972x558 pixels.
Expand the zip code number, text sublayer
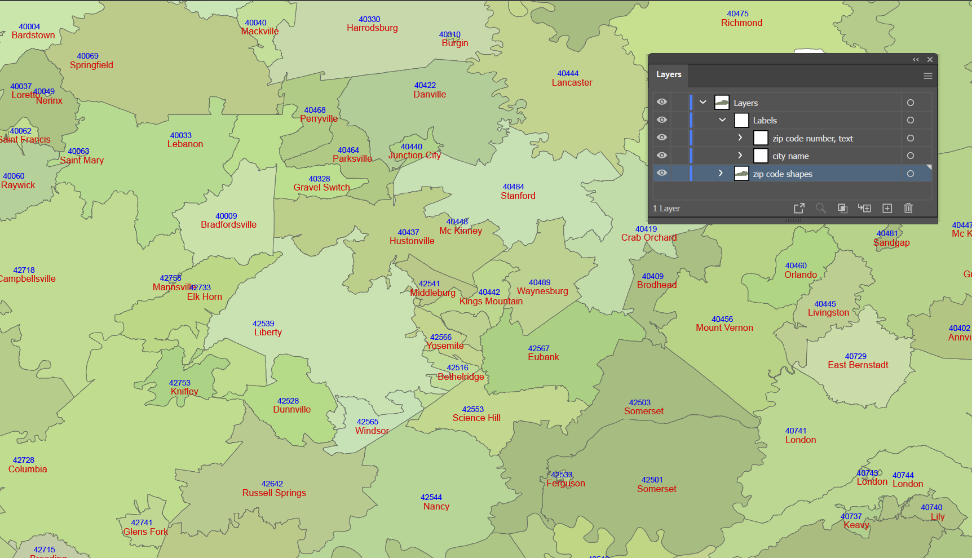pos(740,138)
